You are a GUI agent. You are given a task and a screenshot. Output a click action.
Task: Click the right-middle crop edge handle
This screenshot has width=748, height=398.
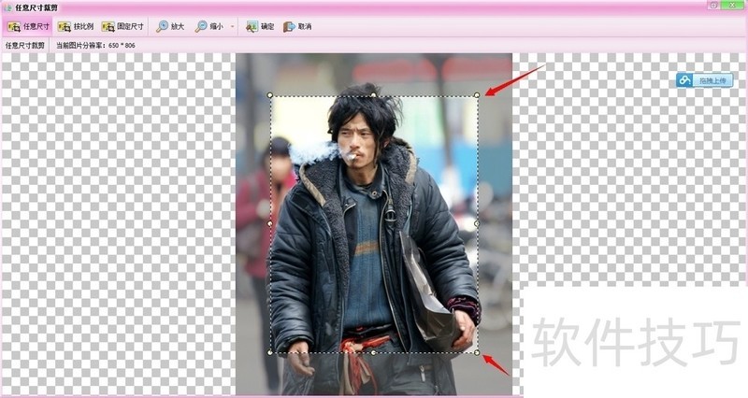click(477, 223)
